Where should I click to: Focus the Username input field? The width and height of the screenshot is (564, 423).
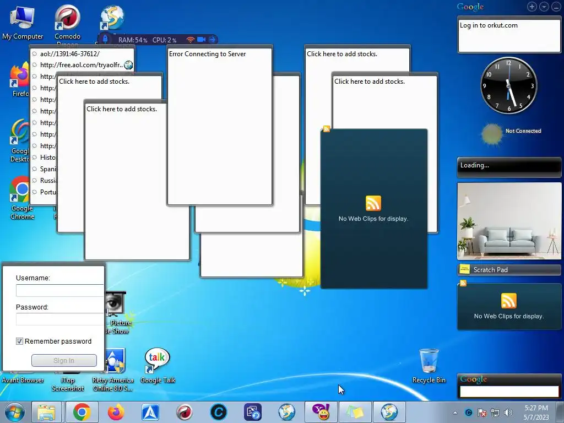59,290
